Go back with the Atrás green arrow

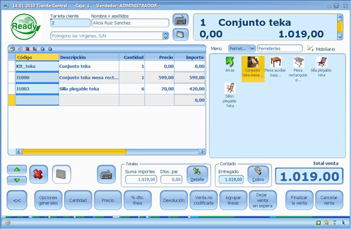click(230, 64)
